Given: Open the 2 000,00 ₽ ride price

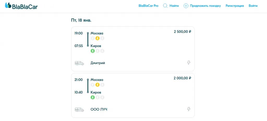Looking at the screenshot, I should click(182, 78).
